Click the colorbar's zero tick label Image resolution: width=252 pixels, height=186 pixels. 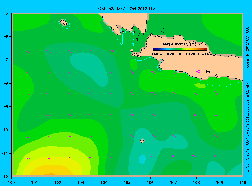tap(180, 54)
